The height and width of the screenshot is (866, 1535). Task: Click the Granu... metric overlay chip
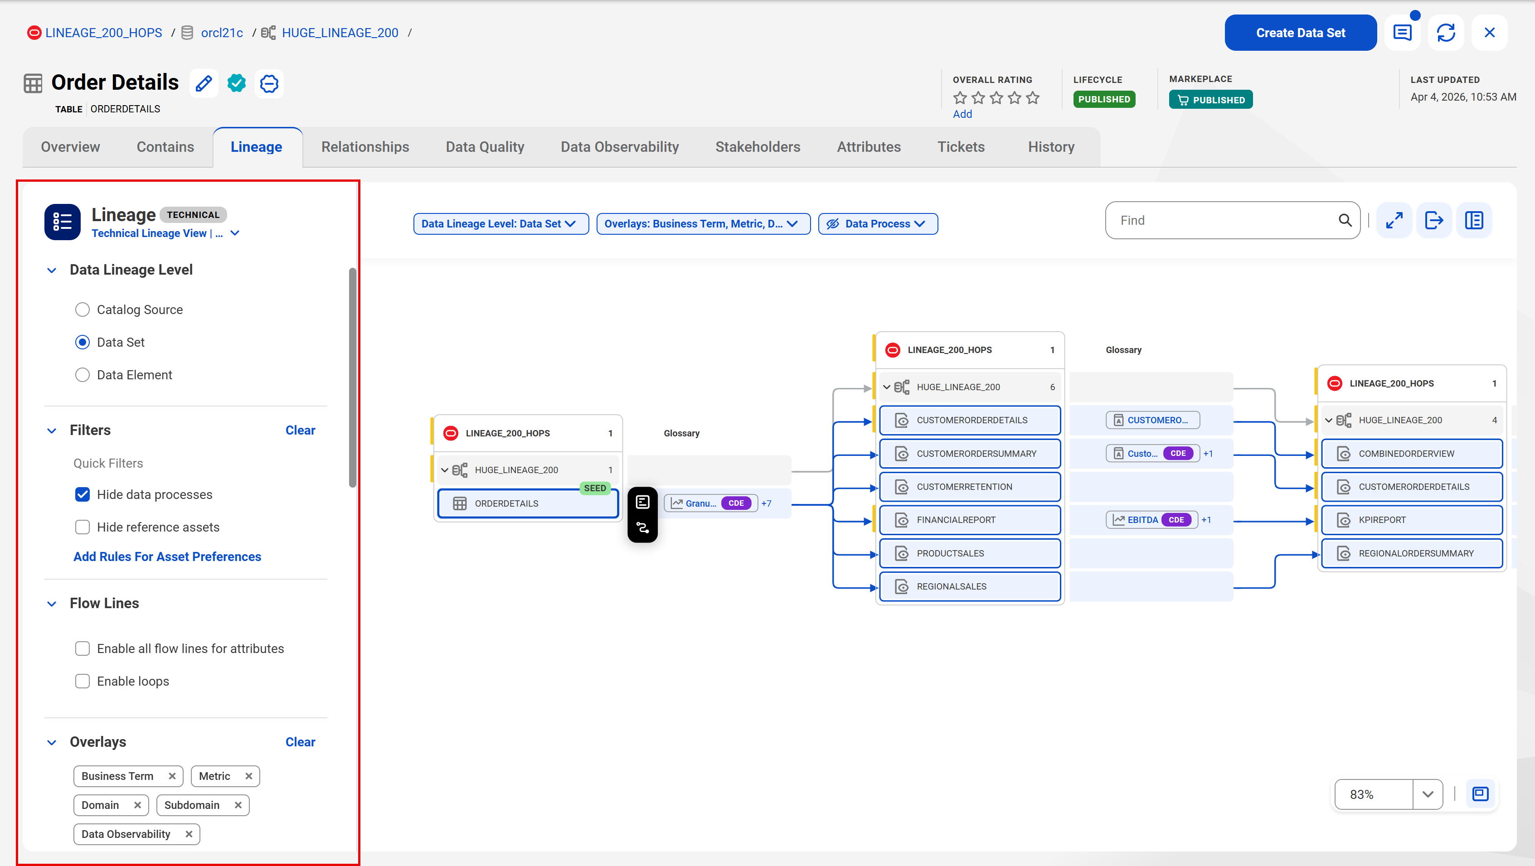[711, 503]
